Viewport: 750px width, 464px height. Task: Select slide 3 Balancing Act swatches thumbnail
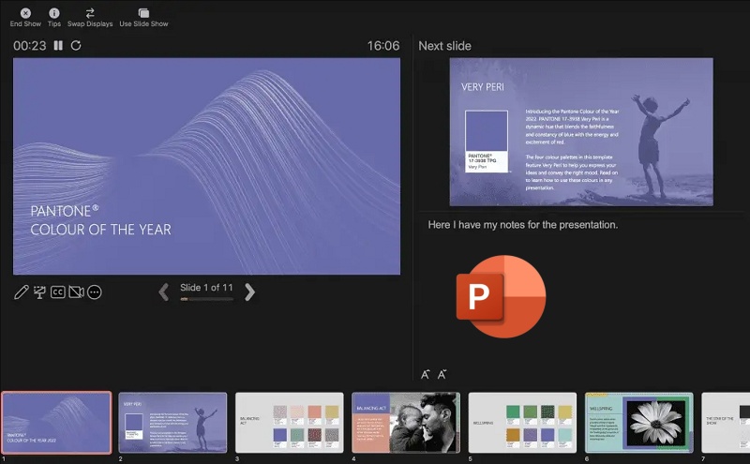(x=290, y=423)
